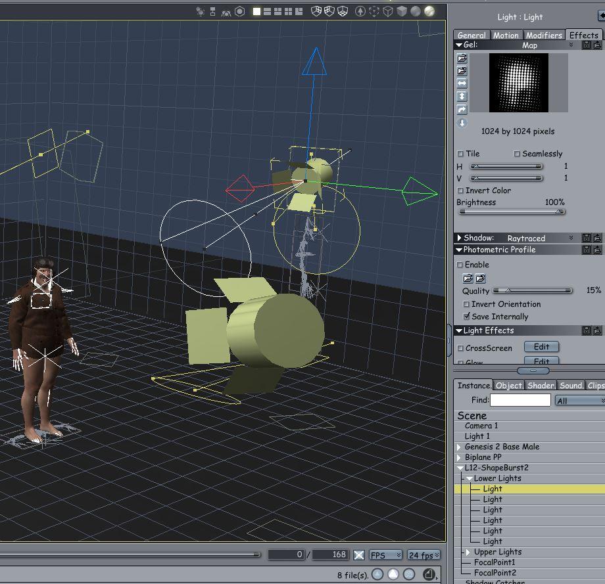The height and width of the screenshot is (584, 605).
Task: Enable the Seamlessly checkbox
Action: coord(517,154)
